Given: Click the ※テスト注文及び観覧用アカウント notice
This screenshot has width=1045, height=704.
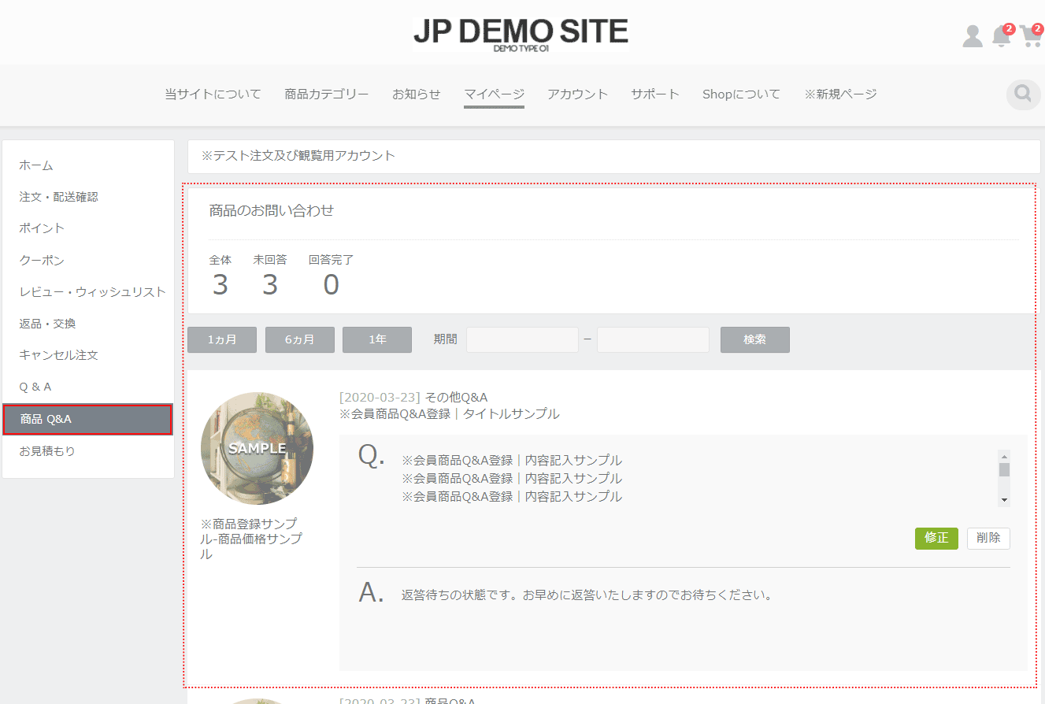Looking at the screenshot, I should click(298, 156).
